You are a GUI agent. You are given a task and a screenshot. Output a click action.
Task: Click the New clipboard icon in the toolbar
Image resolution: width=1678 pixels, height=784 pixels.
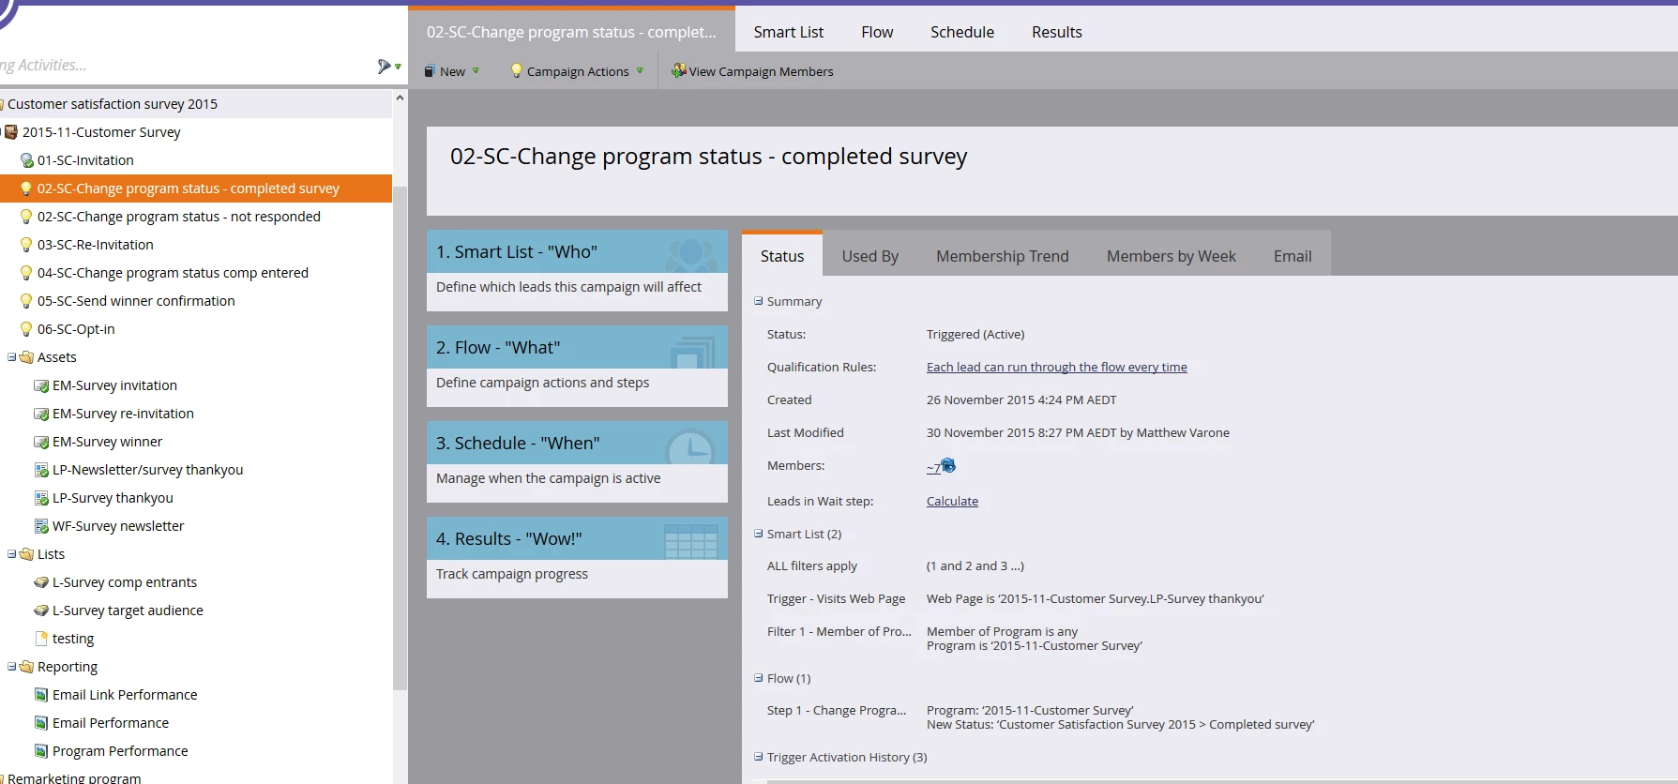coord(430,71)
